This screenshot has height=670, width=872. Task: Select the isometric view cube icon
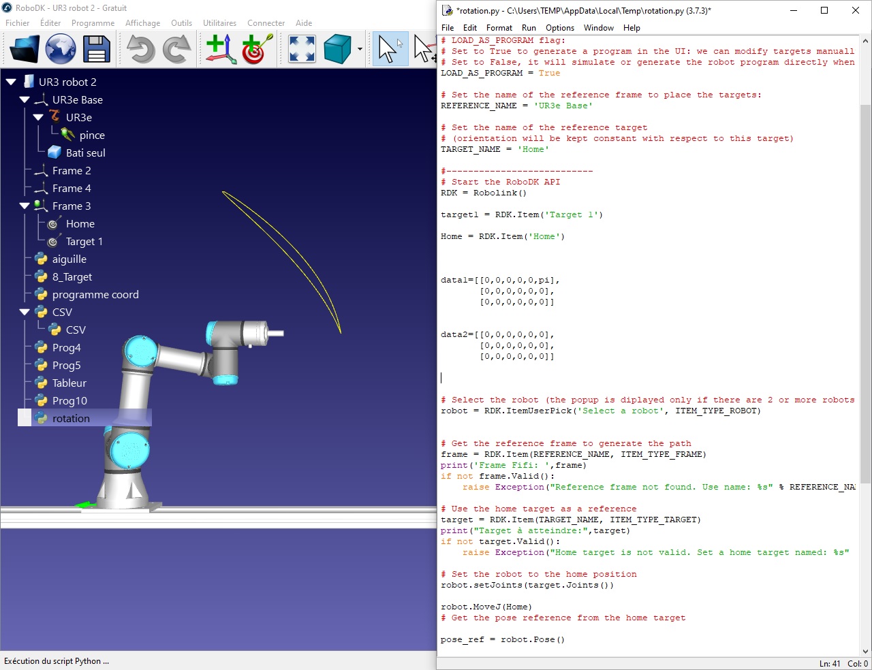(337, 49)
